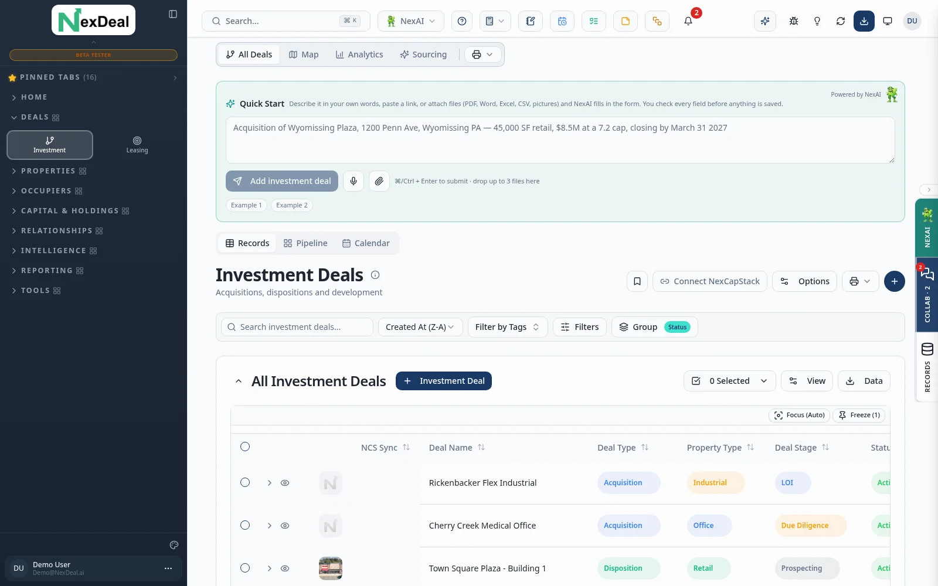Click Connect NexCapStack button
938x586 pixels.
[710, 281]
